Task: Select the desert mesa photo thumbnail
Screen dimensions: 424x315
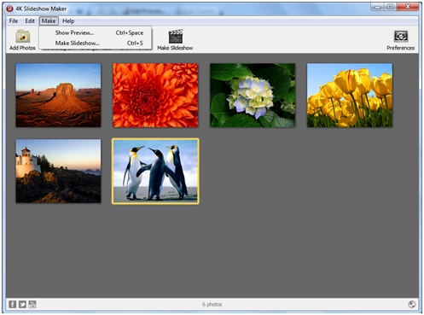Action: pyautogui.click(x=58, y=95)
